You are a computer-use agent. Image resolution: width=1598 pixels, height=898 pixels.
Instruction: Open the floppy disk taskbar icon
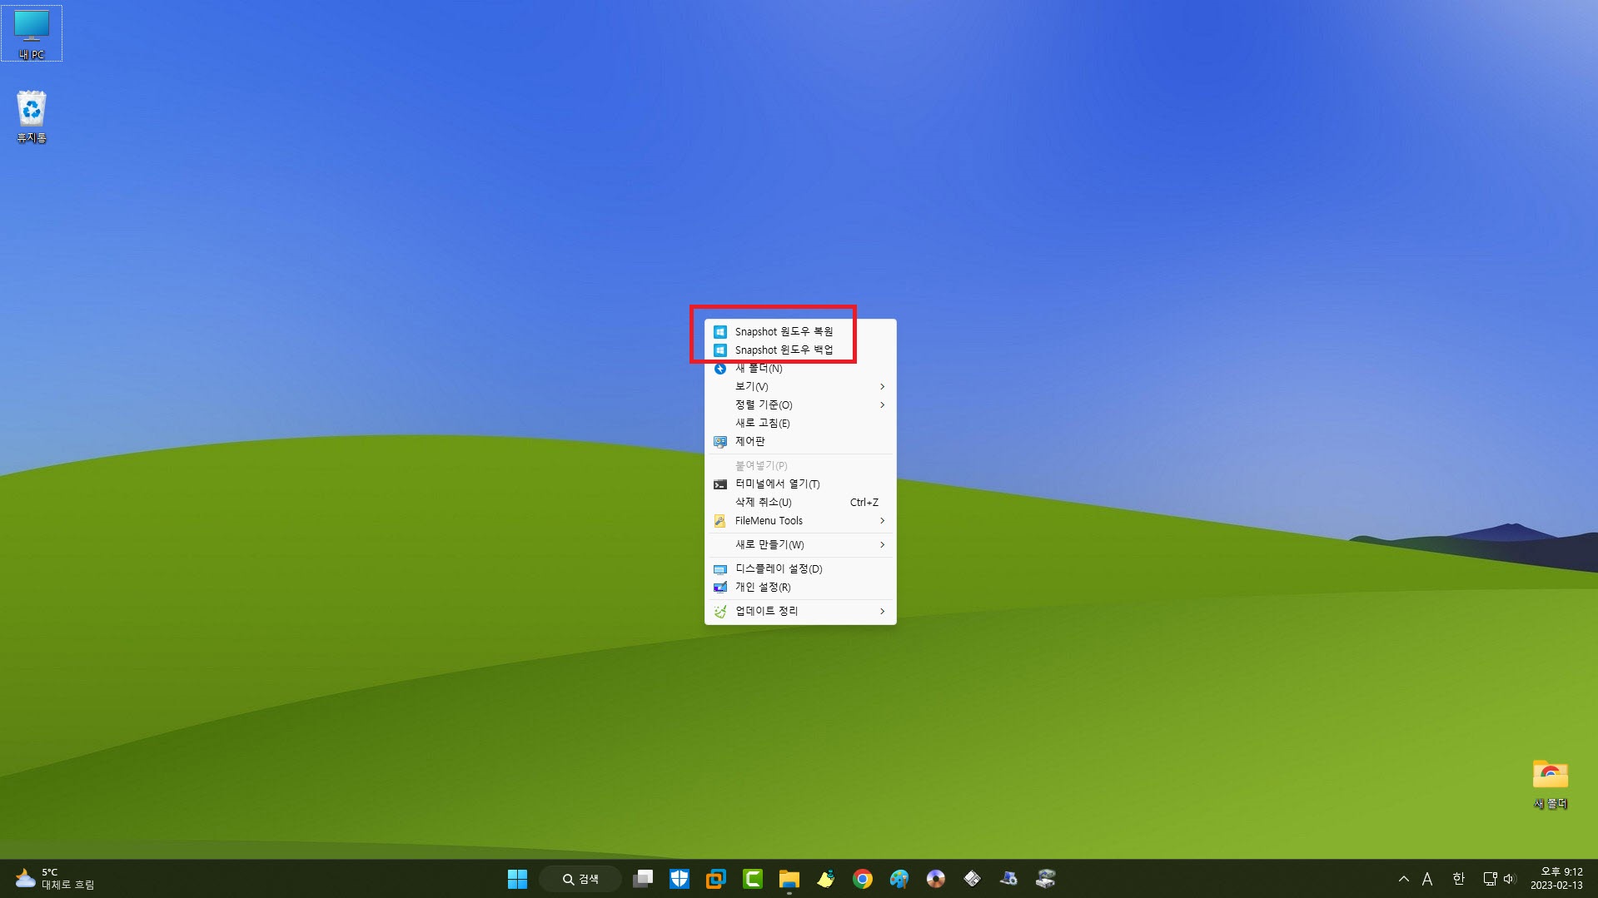coord(973,879)
